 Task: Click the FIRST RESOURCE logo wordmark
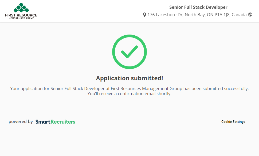21,15
